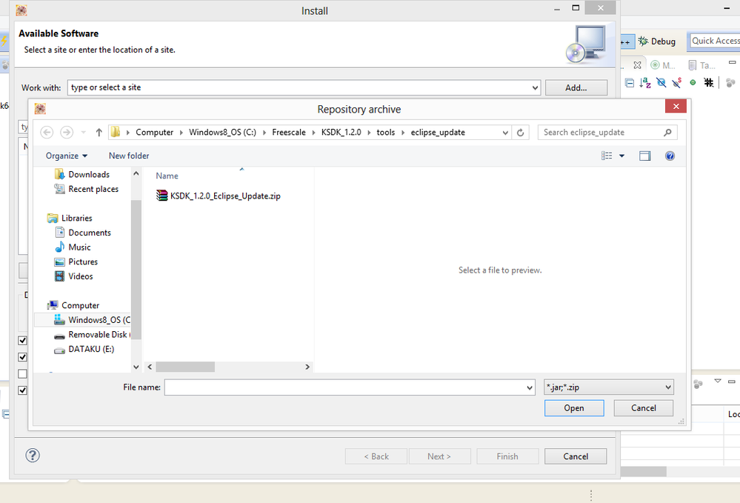The width and height of the screenshot is (740, 503).
Task: Toggle Hide Static Members icon
Action: (677, 83)
